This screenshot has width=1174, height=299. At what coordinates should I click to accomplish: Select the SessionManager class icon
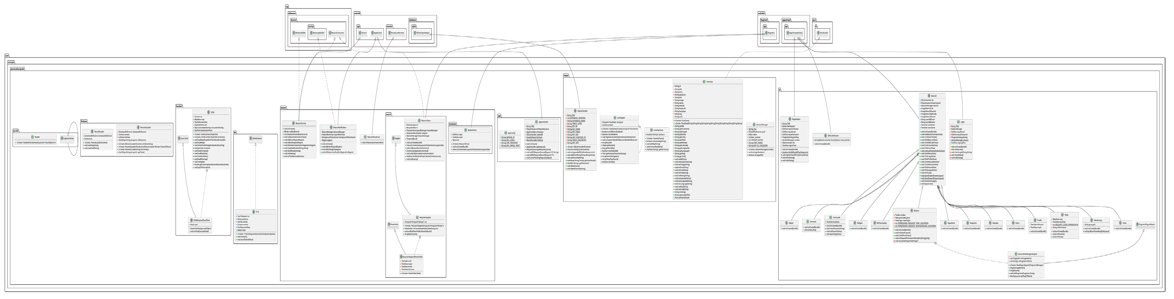[x=754, y=124]
